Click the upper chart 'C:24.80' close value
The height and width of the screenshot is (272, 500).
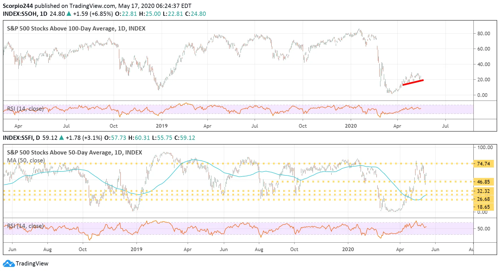(196, 14)
